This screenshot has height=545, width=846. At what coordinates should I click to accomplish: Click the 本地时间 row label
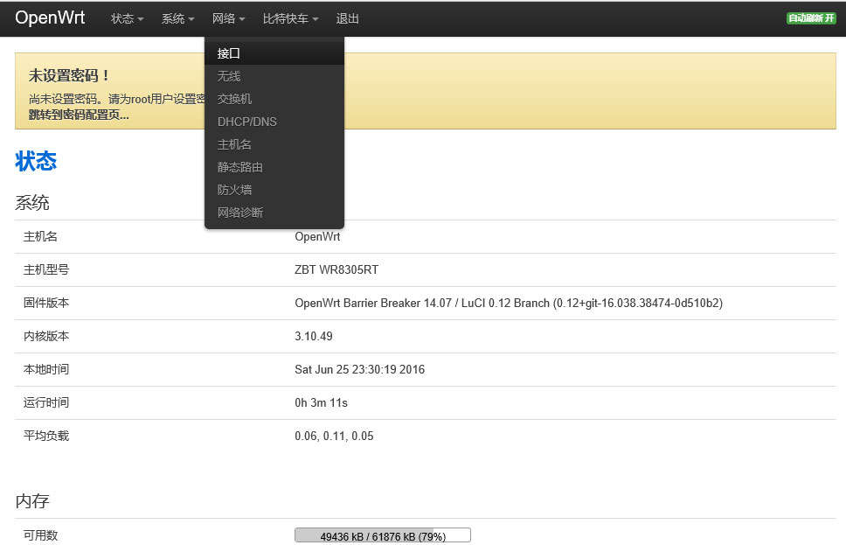pyautogui.click(x=46, y=369)
